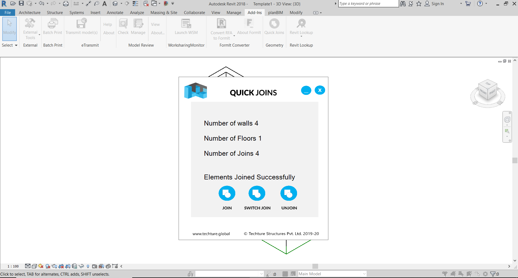Open the www.techture.global link

[x=211, y=234]
